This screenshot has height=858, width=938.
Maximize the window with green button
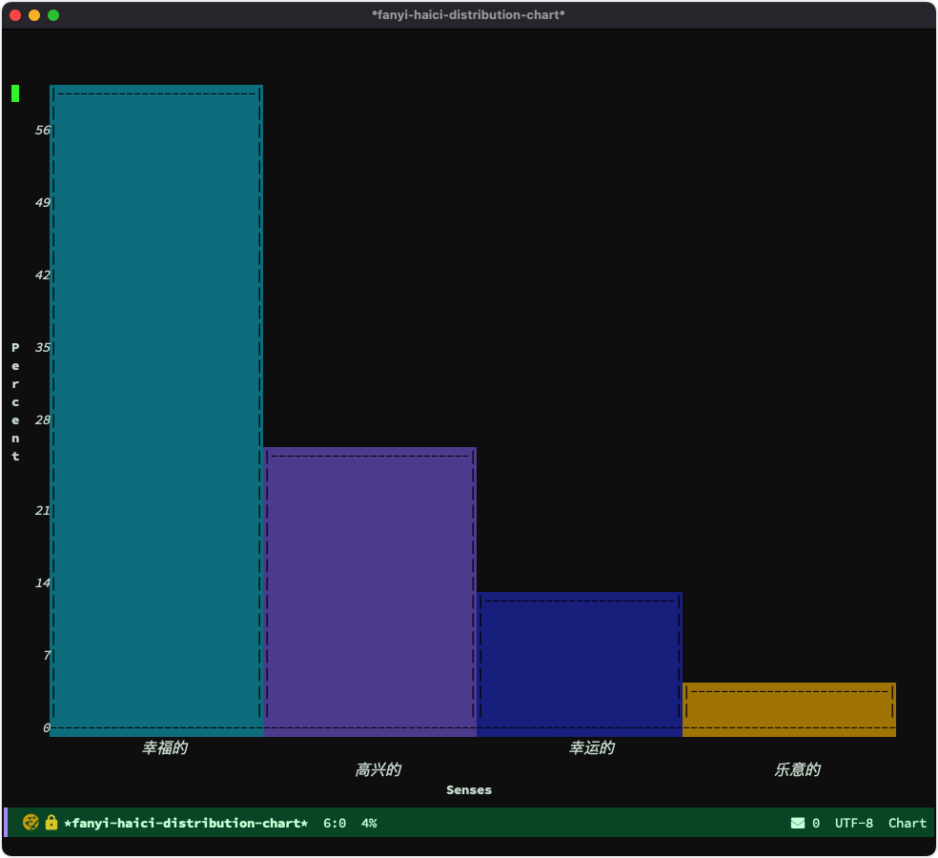click(53, 15)
